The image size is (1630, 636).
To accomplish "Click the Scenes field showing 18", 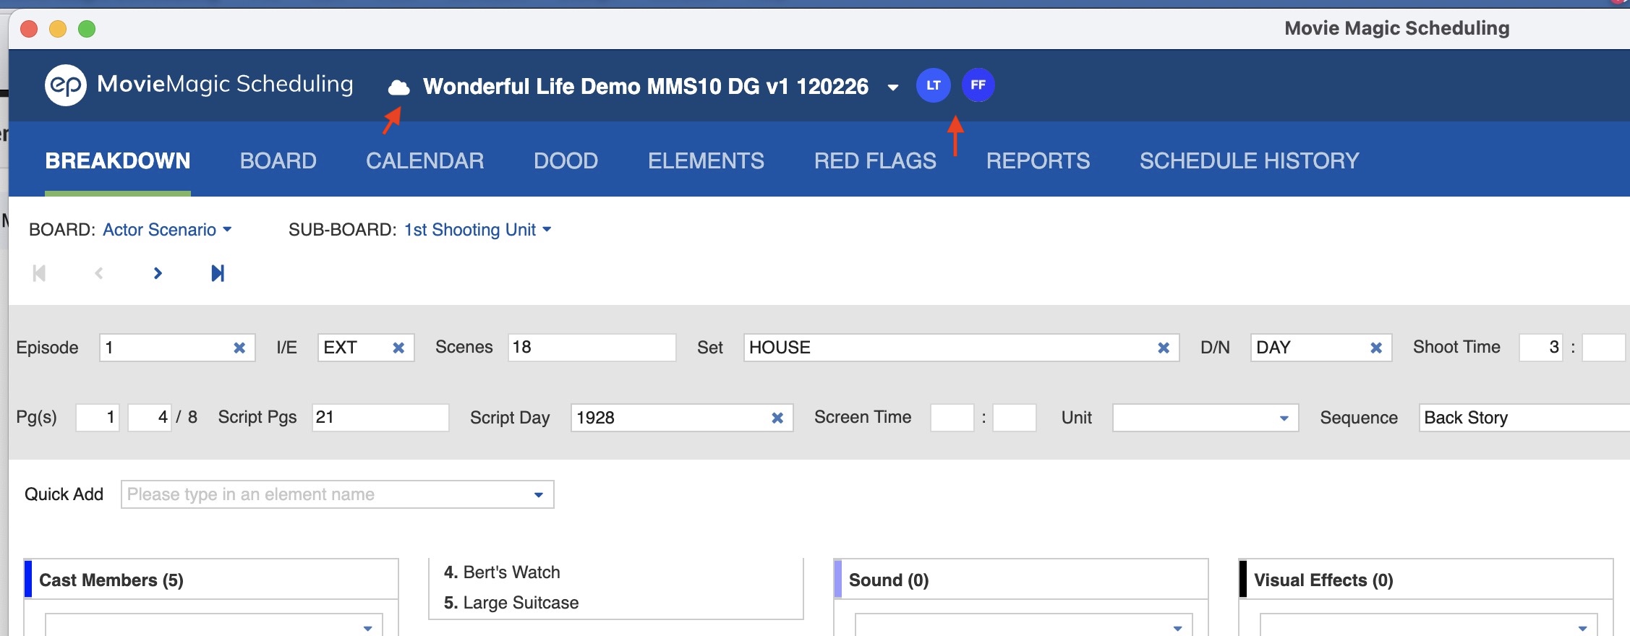I will click(592, 348).
